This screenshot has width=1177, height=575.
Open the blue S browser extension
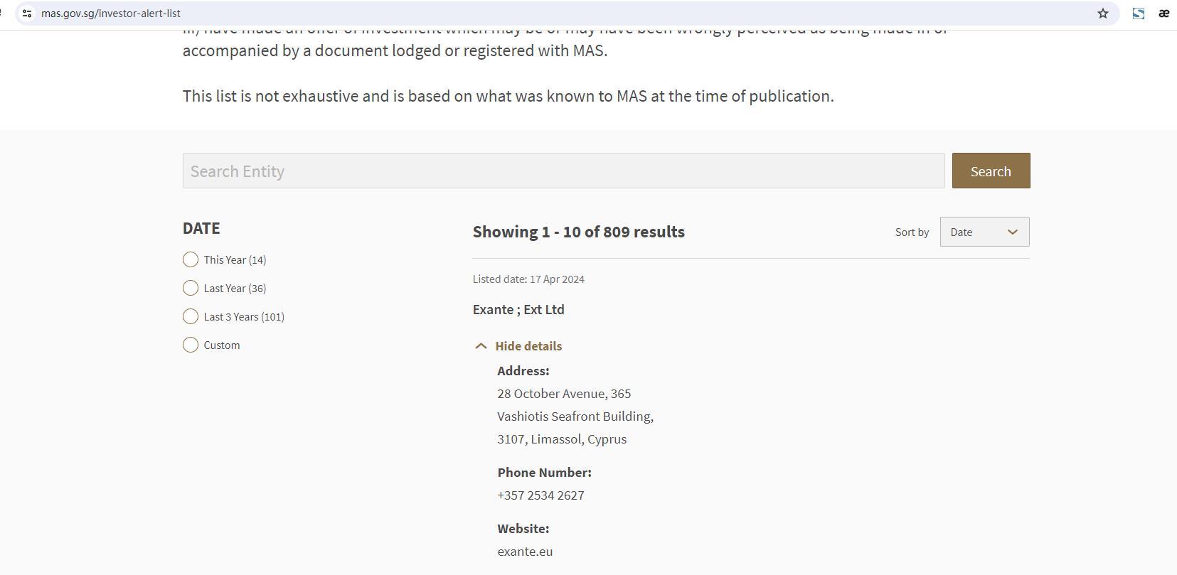click(x=1138, y=14)
